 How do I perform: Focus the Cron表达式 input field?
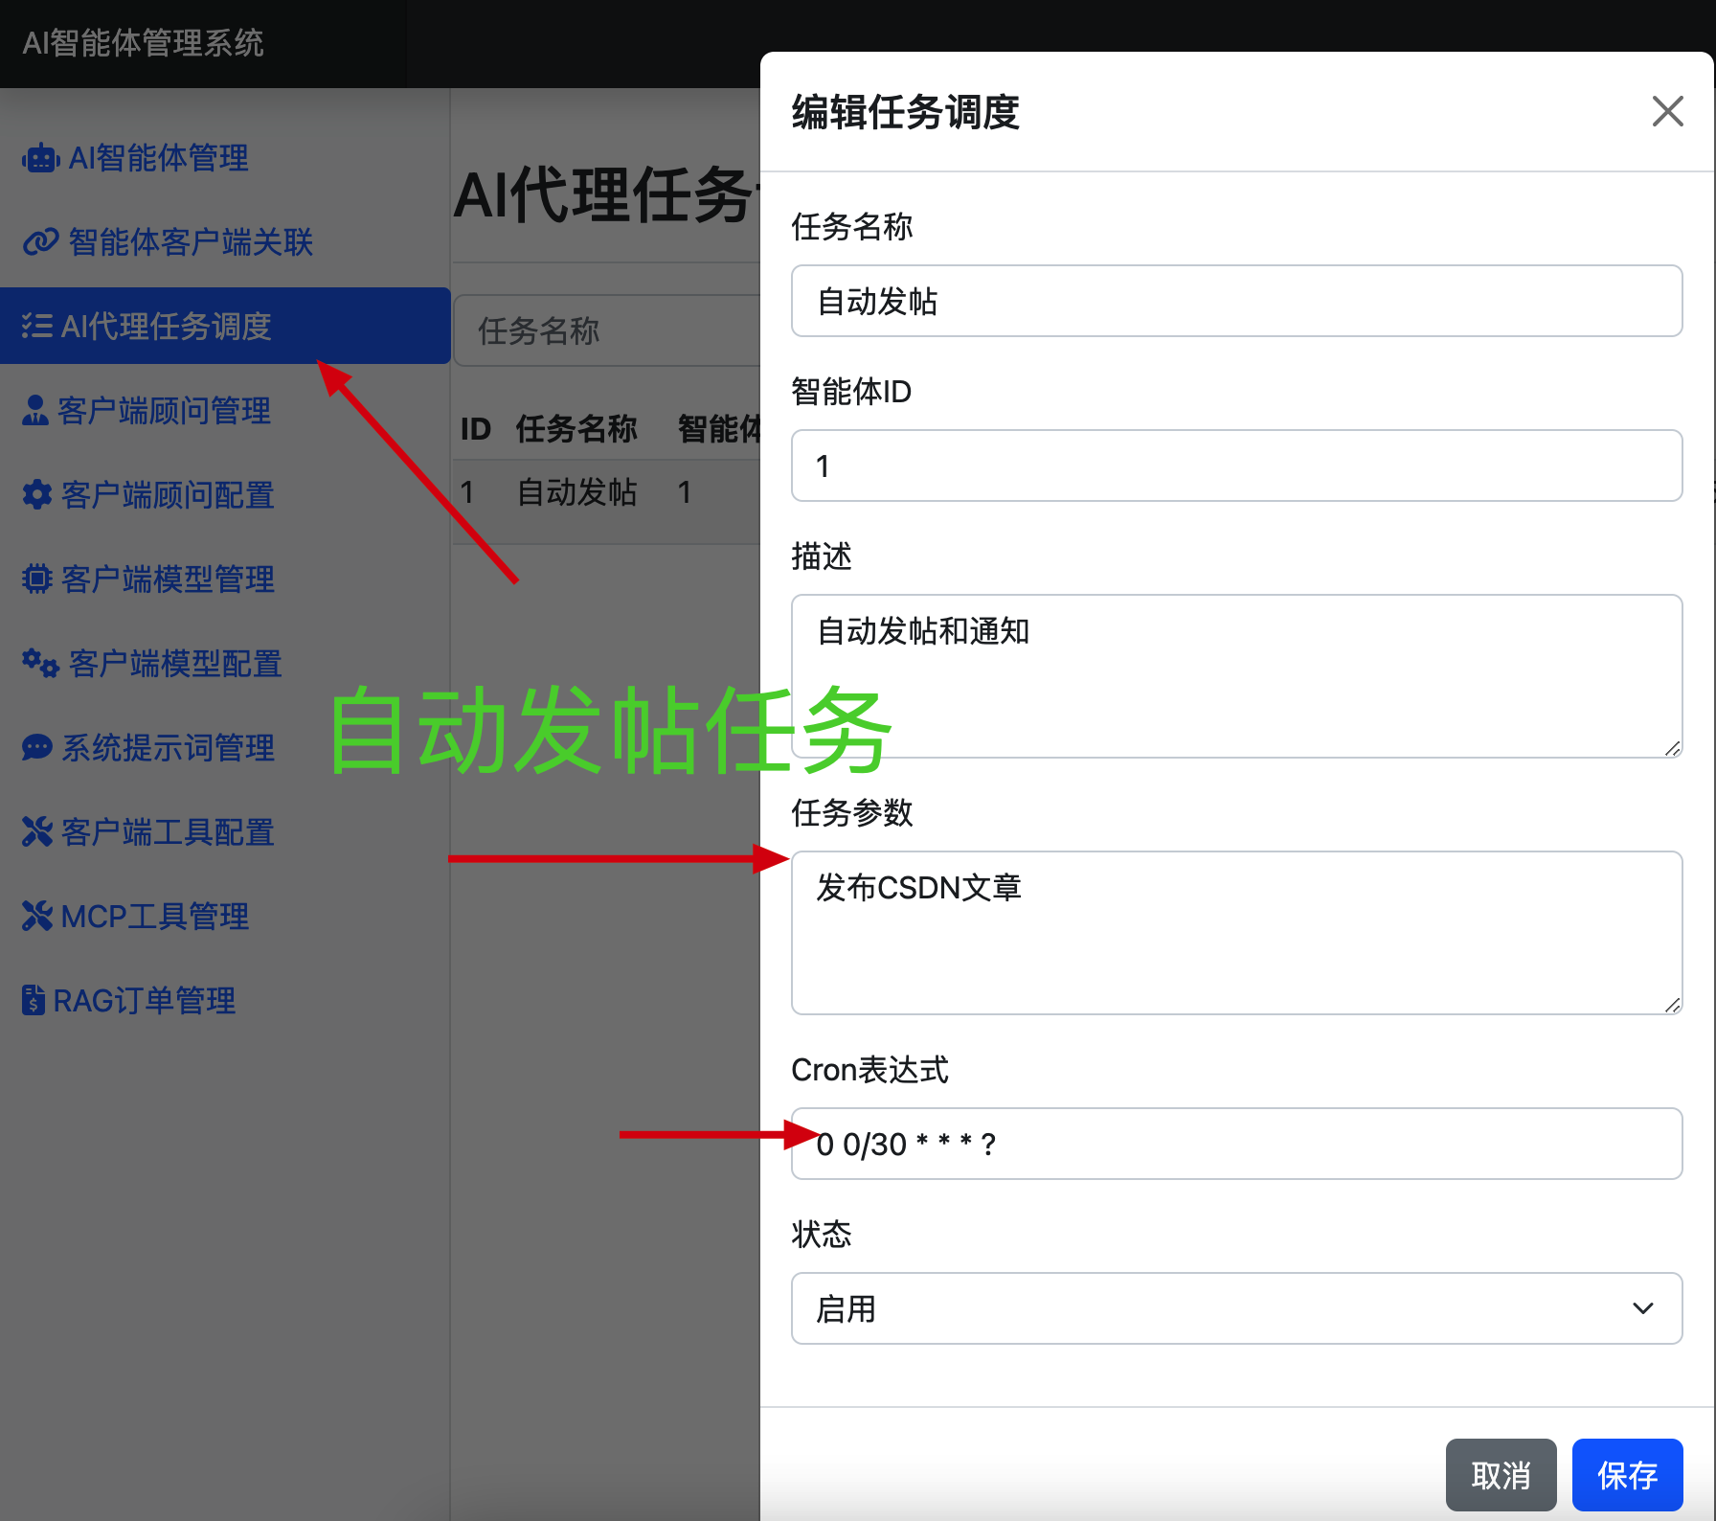tap(1236, 1144)
